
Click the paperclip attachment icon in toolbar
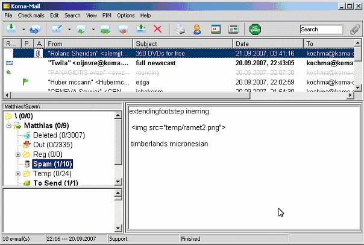[355, 30]
